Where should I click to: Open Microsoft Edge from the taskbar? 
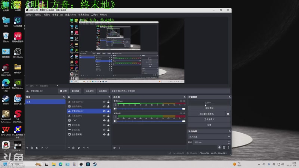tap(61, 164)
